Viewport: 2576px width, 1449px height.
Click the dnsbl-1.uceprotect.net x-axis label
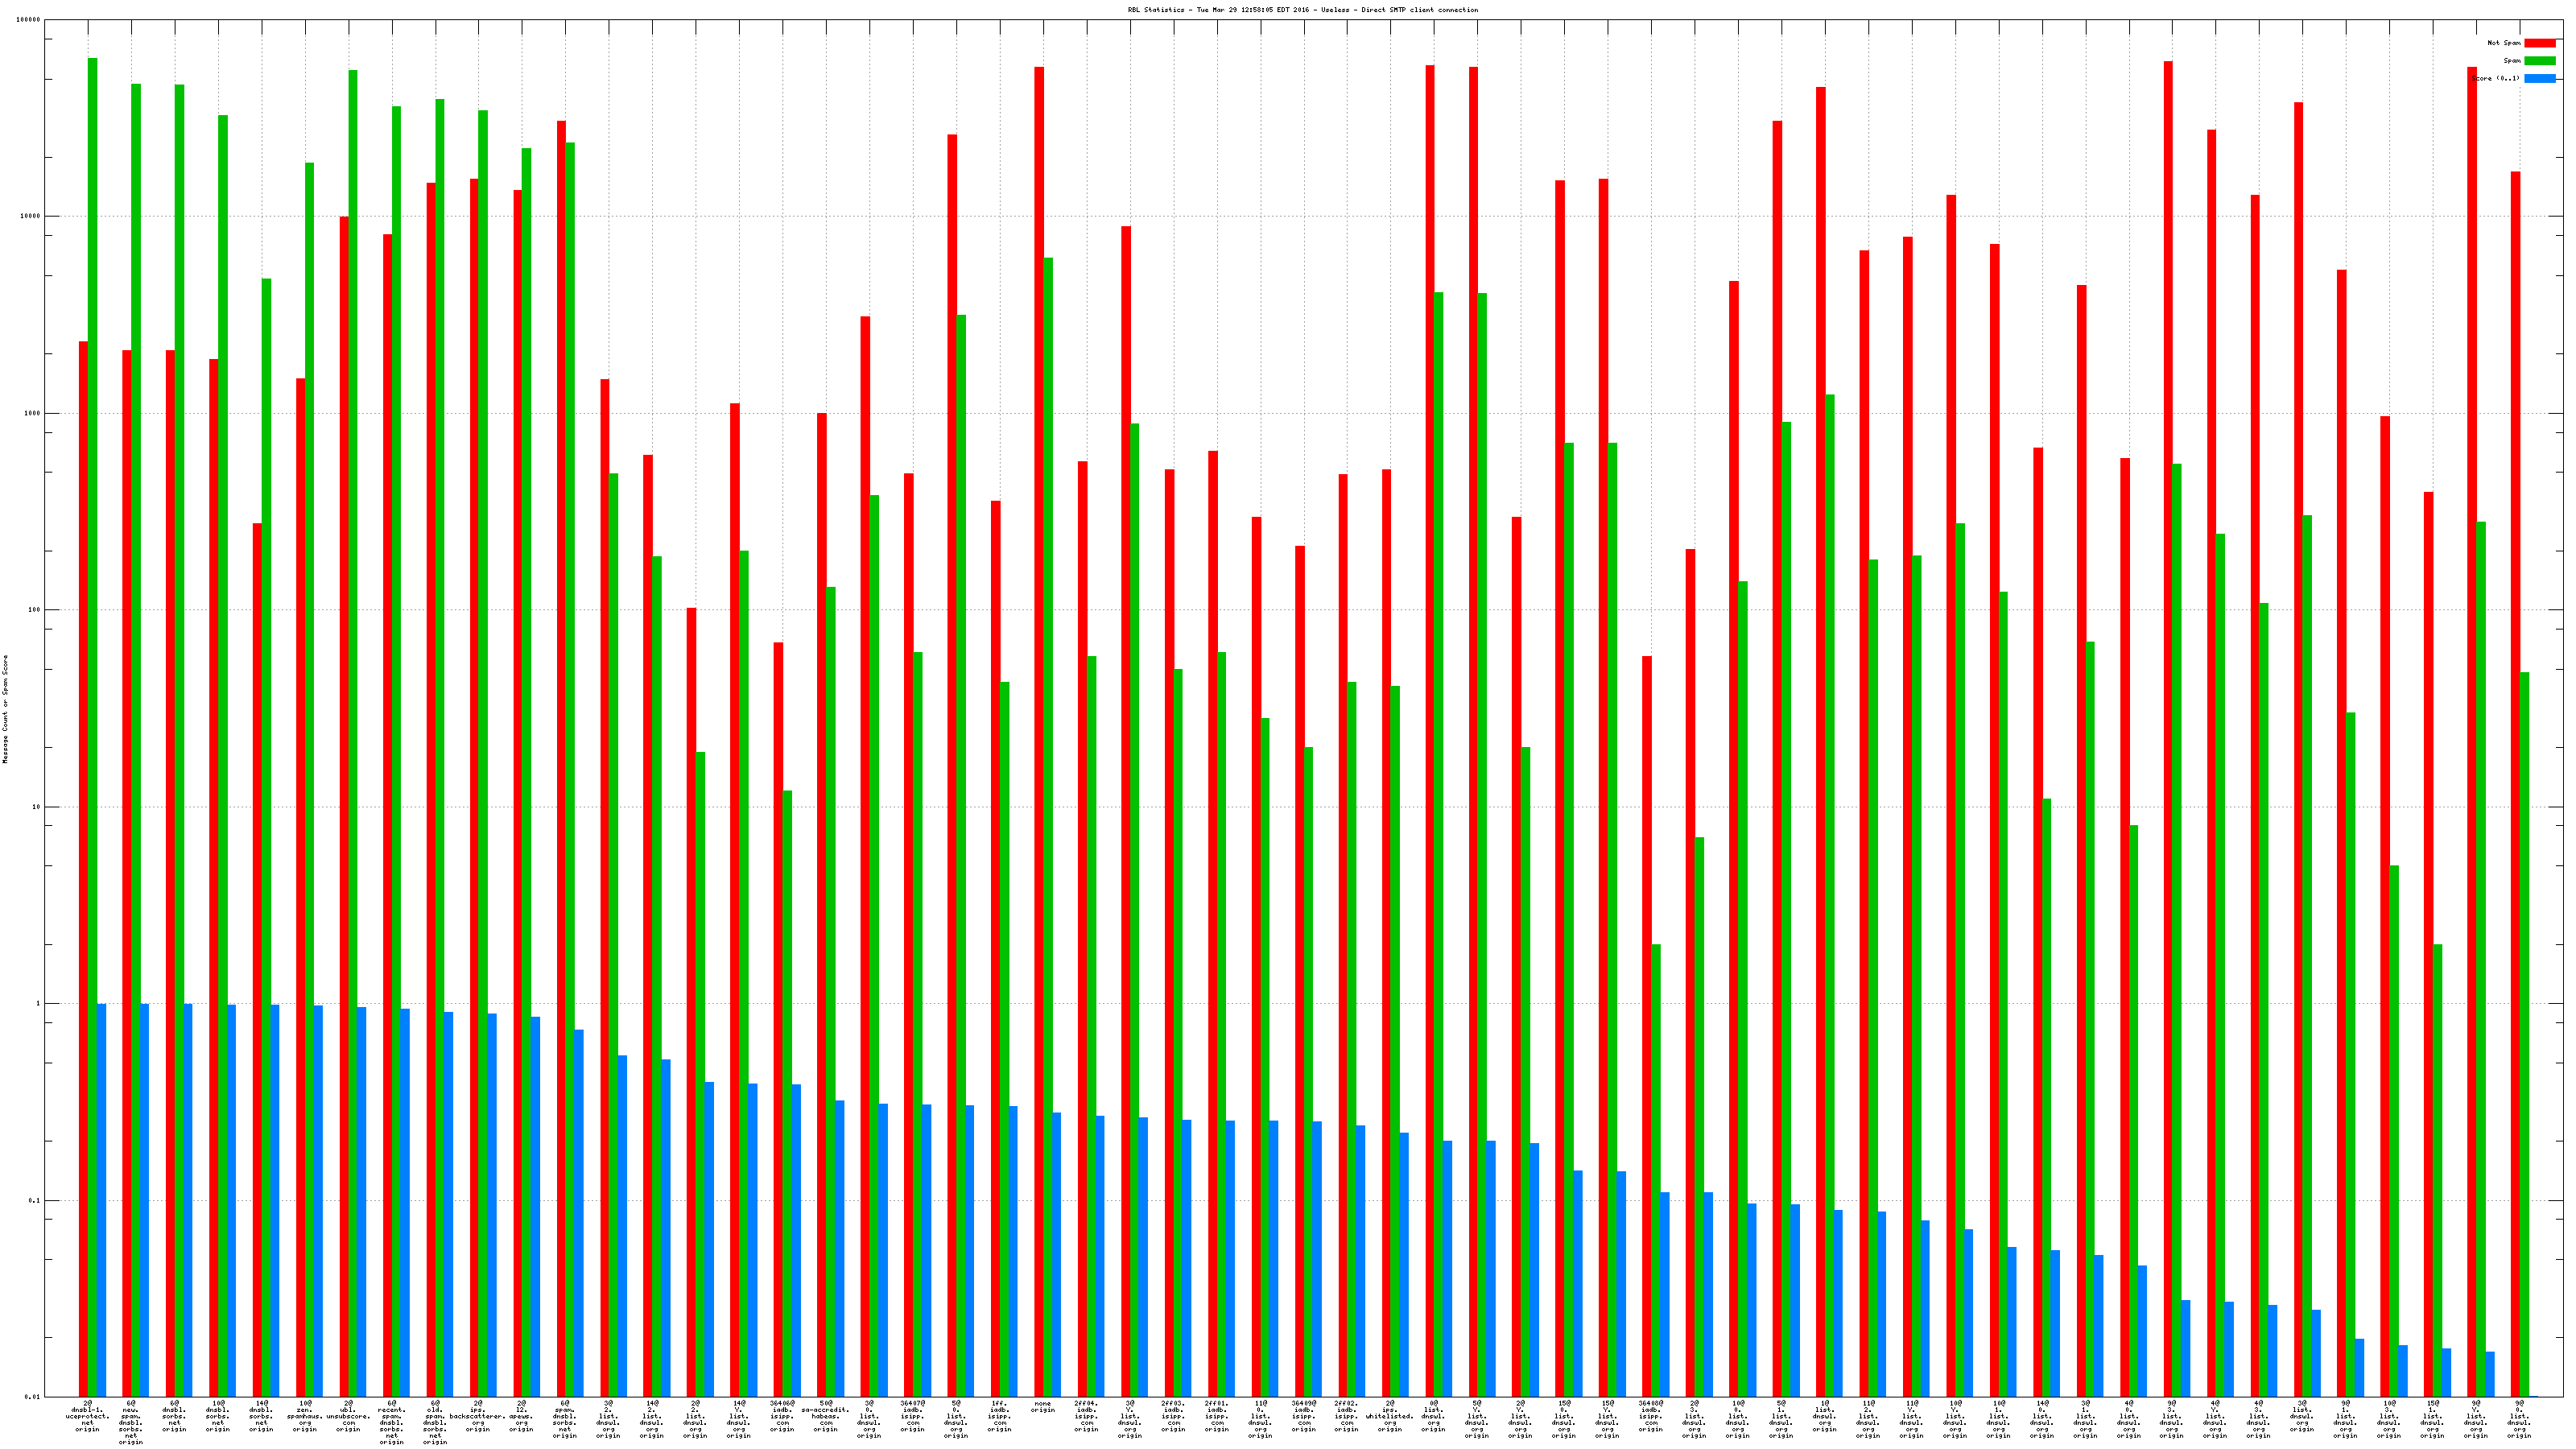88,1416
